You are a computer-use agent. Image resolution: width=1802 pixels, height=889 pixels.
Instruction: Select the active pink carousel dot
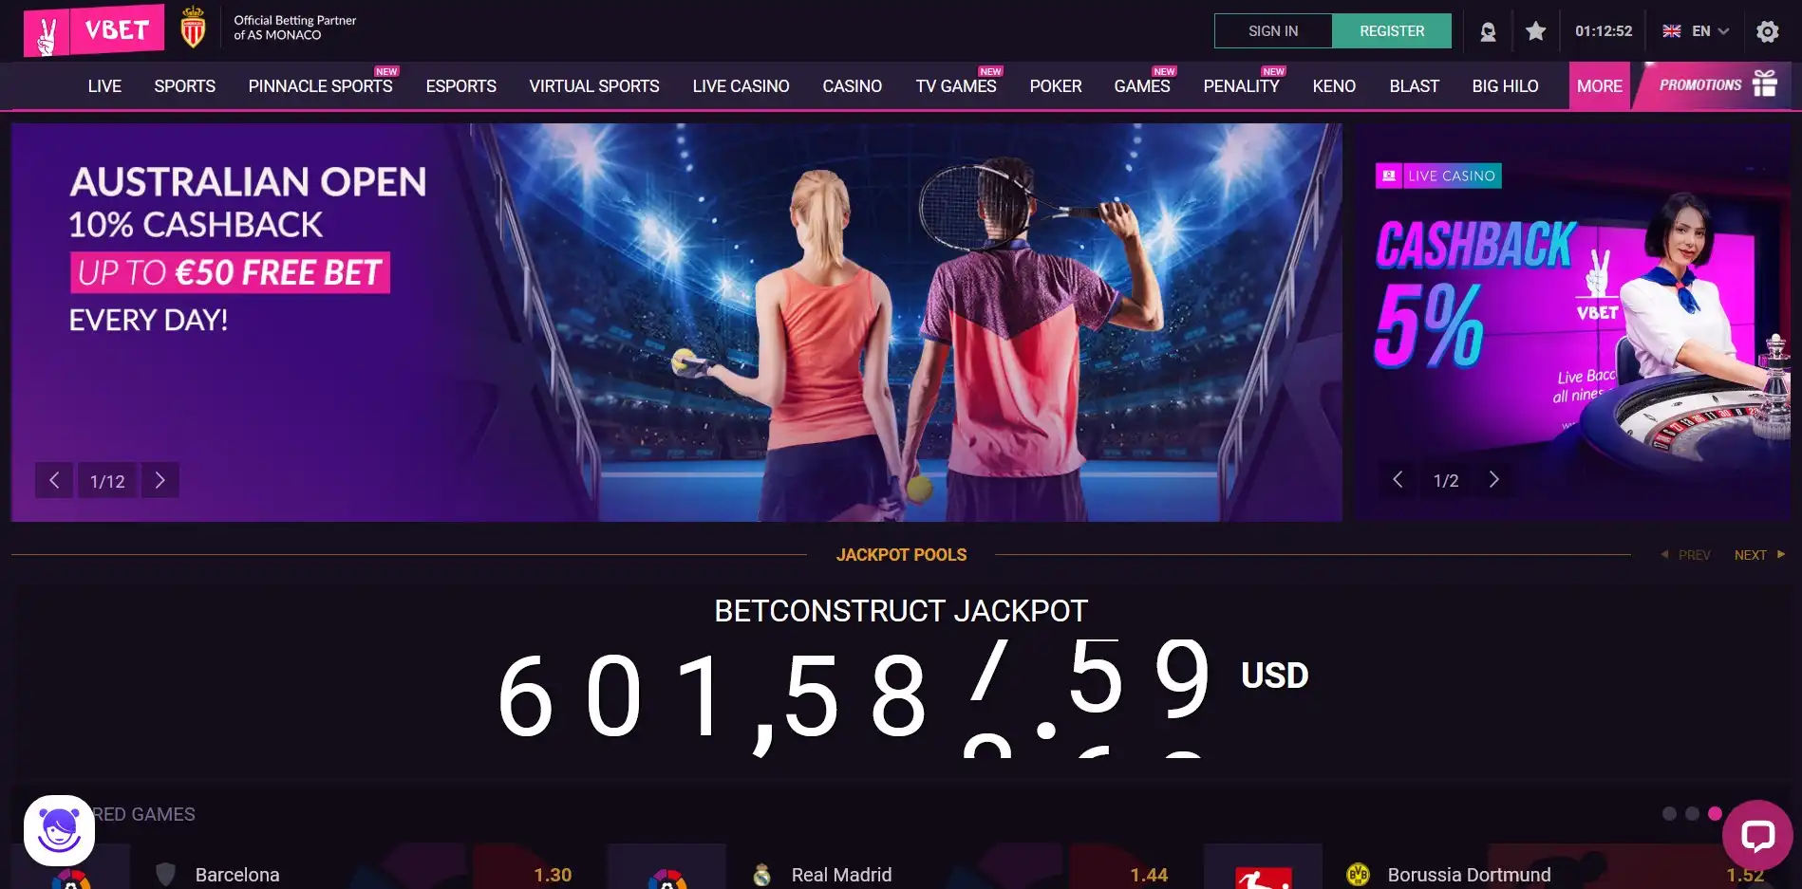tap(1715, 813)
